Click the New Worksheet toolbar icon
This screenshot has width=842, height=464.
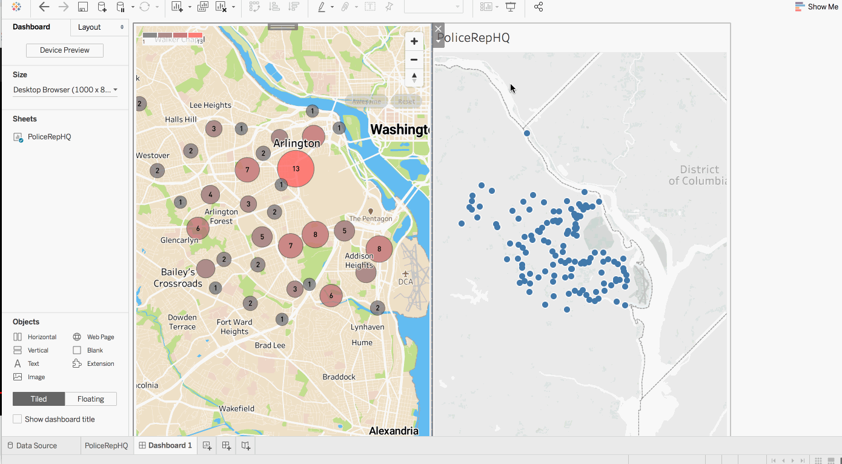tap(177, 7)
